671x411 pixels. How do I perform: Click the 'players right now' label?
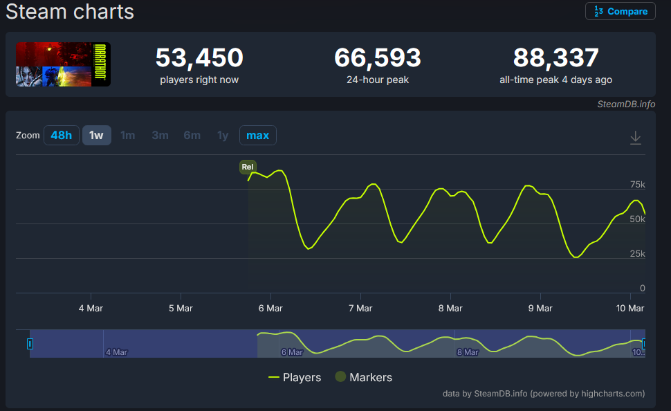(199, 80)
